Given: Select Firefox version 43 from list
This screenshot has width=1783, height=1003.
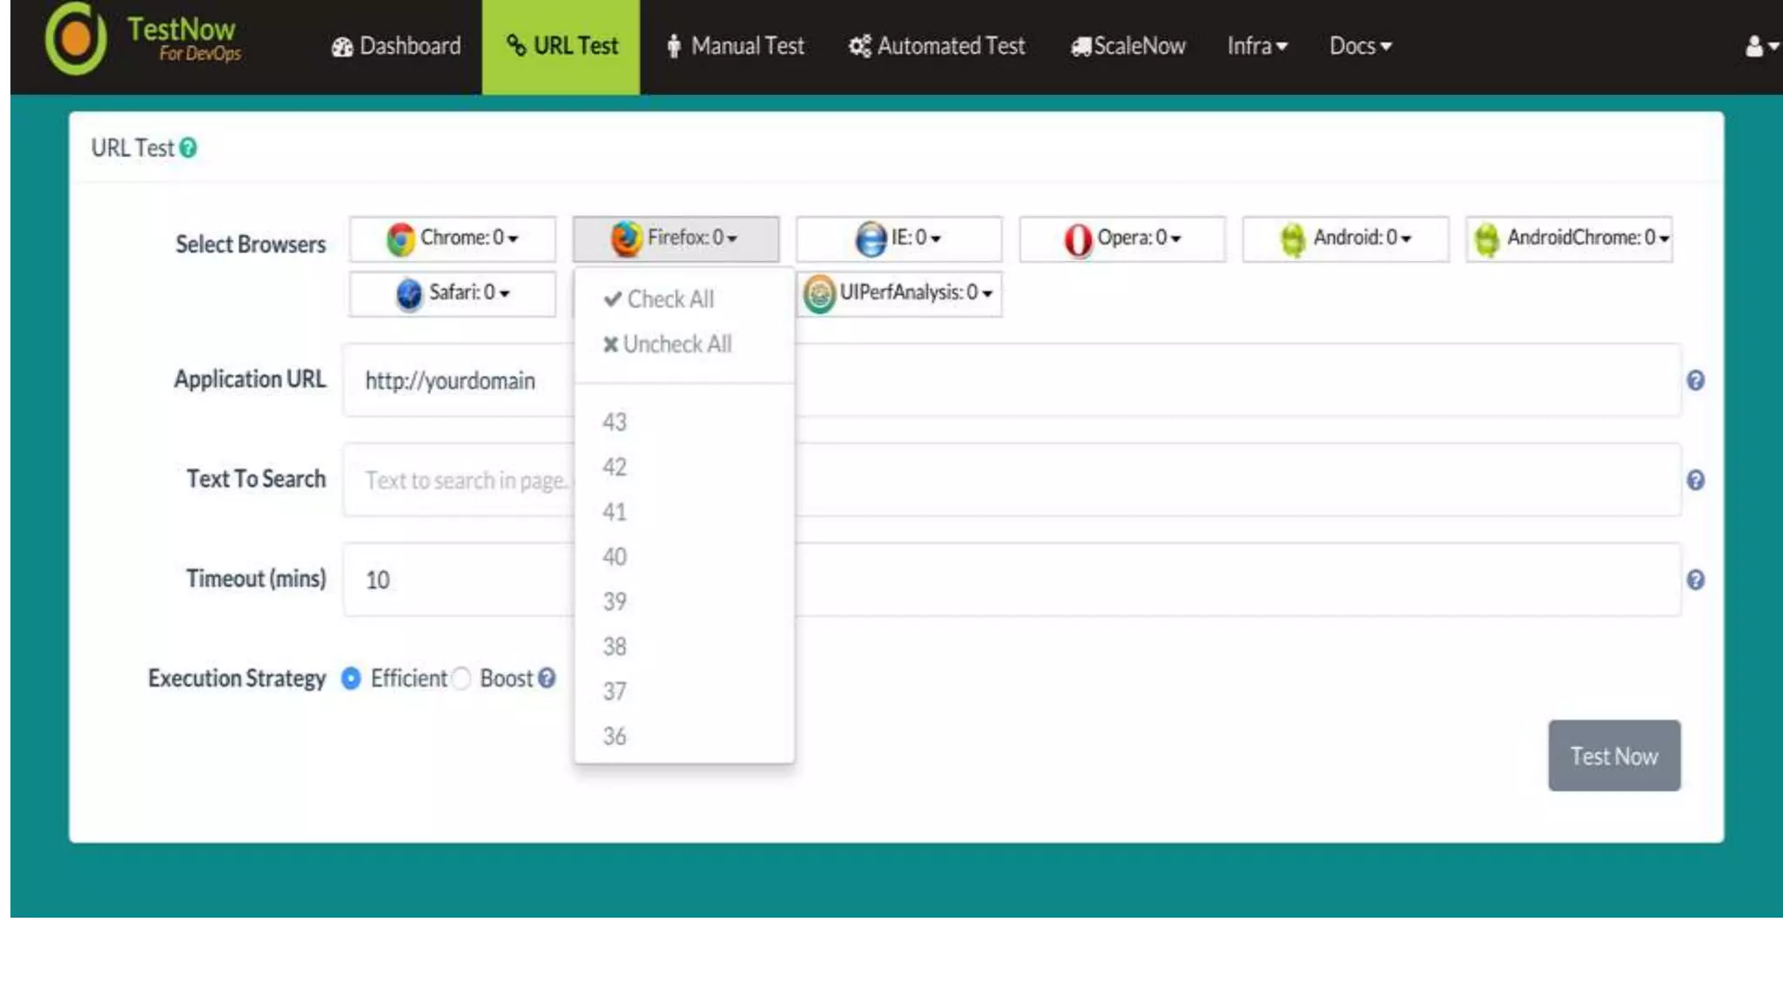Looking at the screenshot, I should pyautogui.click(x=615, y=422).
